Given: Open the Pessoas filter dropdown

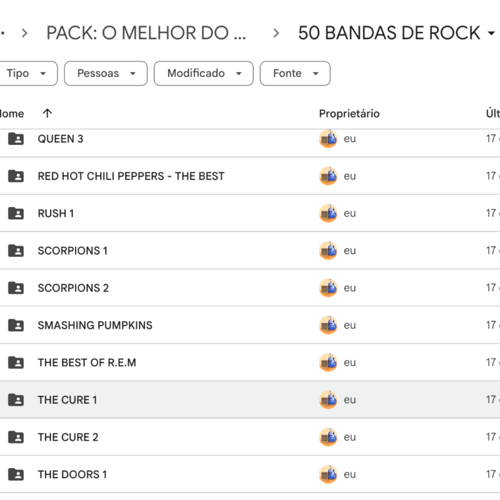Looking at the screenshot, I should click(106, 73).
